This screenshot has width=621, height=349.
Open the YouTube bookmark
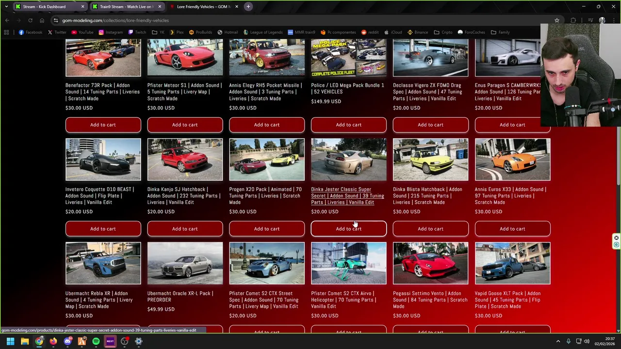click(x=82, y=32)
